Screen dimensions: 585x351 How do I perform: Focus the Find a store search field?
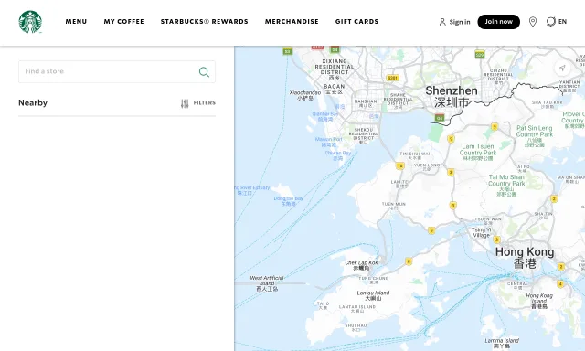click(x=117, y=71)
